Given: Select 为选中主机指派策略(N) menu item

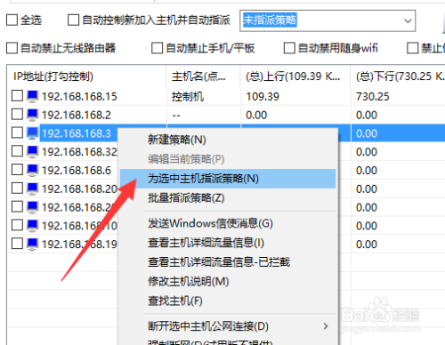Looking at the screenshot, I should pyautogui.click(x=228, y=179).
